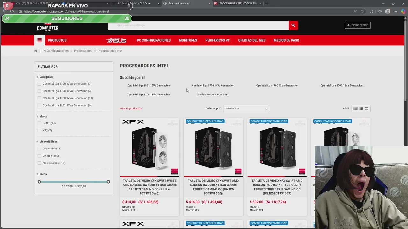Open the Productos hamburger menu icon
The image size is (408, 229).
[40, 40]
